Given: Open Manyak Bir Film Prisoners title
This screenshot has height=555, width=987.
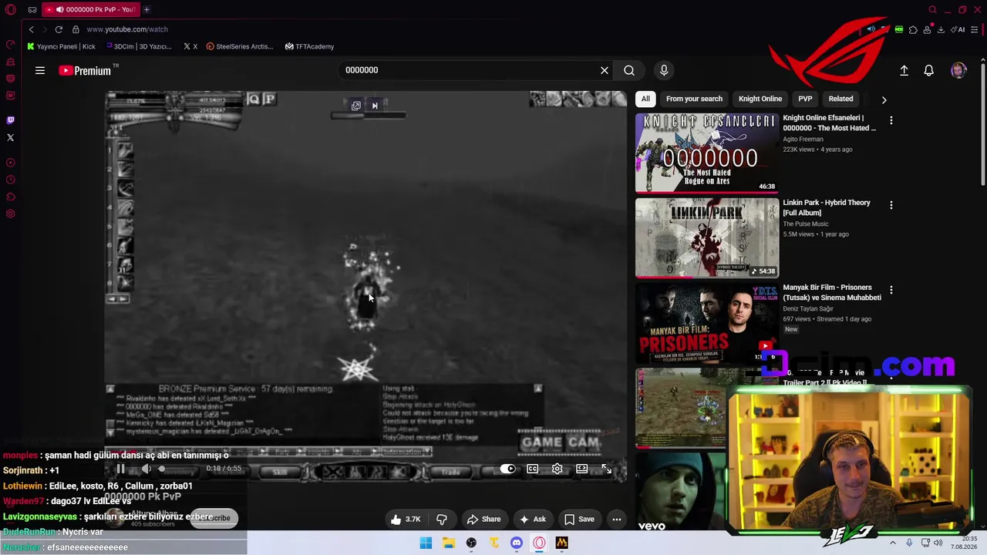Looking at the screenshot, I should 832,292.
